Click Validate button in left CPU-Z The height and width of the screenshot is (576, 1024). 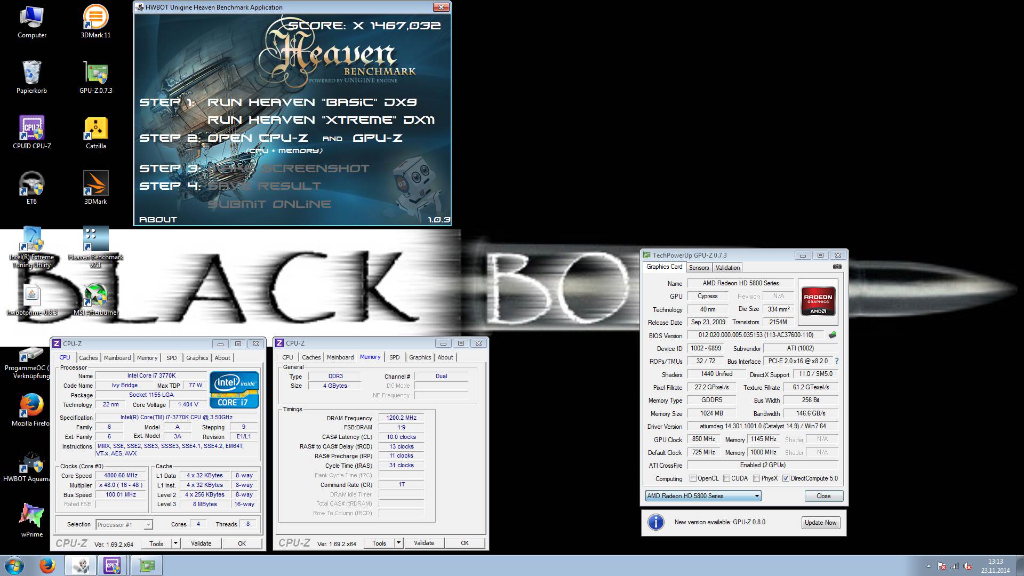(x=201, y=543)
